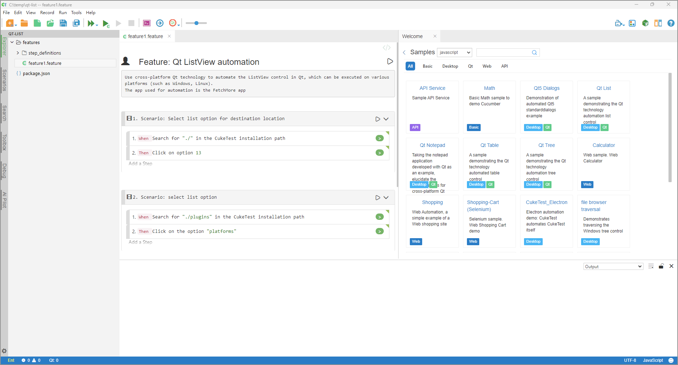678x365 pixels.
Task: Go back with Samples left arrow
Action: click(404, 52)
